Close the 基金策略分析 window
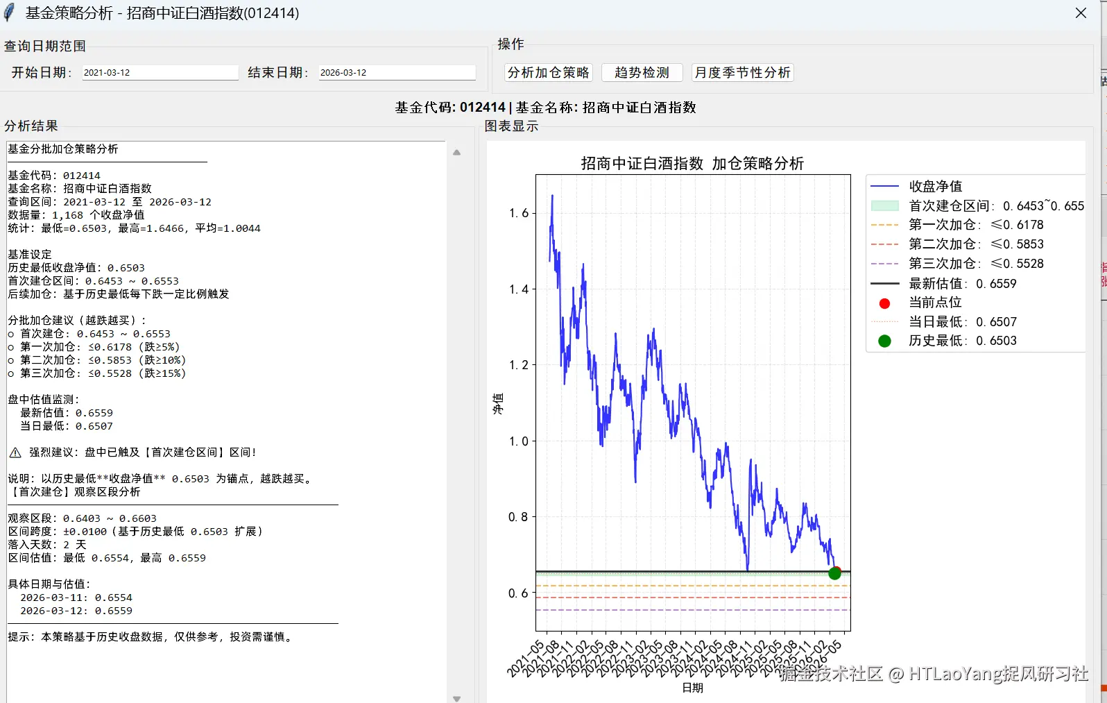Image resolution: width=1107 pixels, height=703 pixels. (x=1081, y=13)
